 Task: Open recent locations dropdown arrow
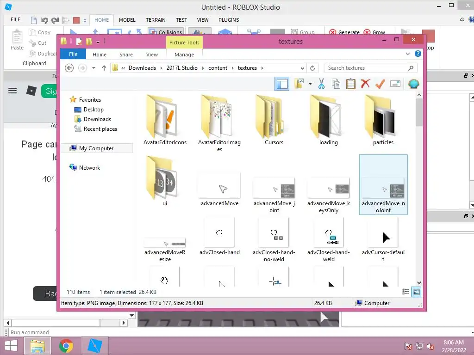pos(94,68)
